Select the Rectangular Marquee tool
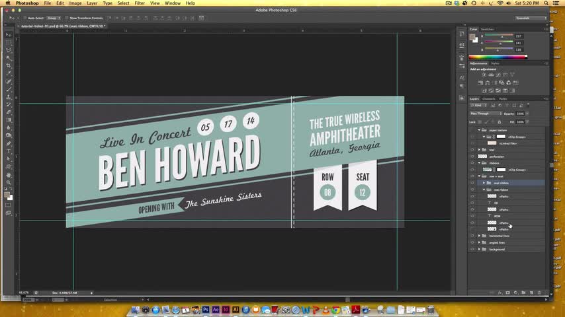565x317 pixels. point(9,42)
